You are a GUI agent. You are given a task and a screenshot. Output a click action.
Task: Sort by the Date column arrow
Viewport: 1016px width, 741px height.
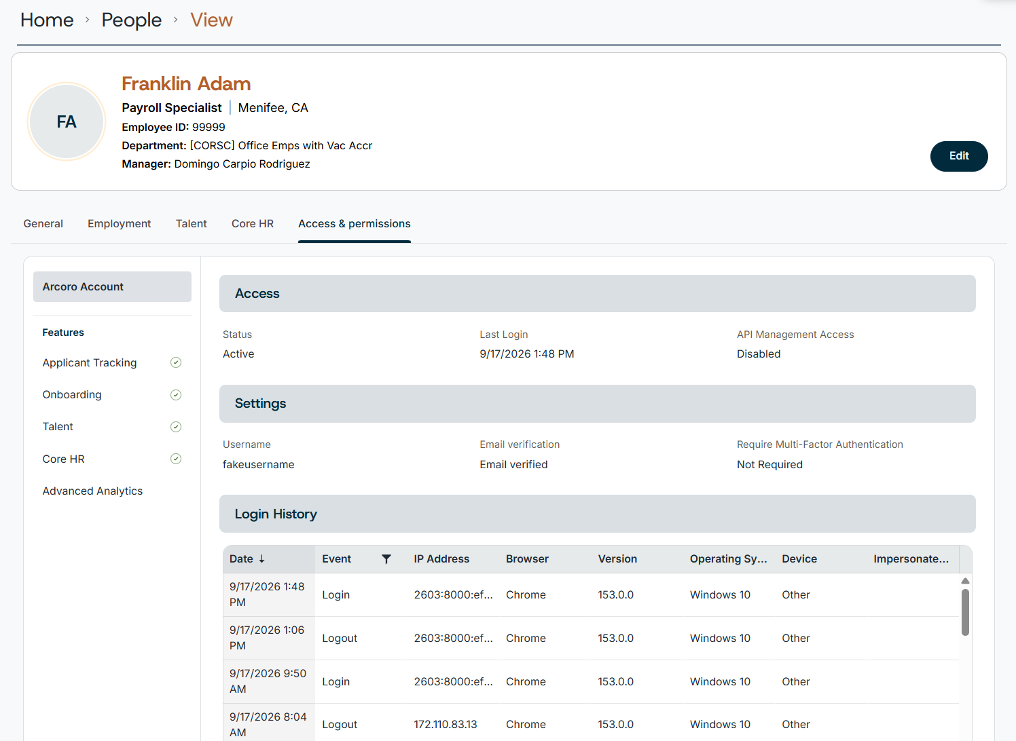[x=261, y=559]
